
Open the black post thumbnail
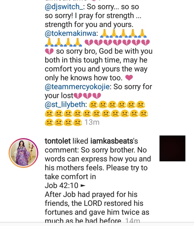[172, 148]
